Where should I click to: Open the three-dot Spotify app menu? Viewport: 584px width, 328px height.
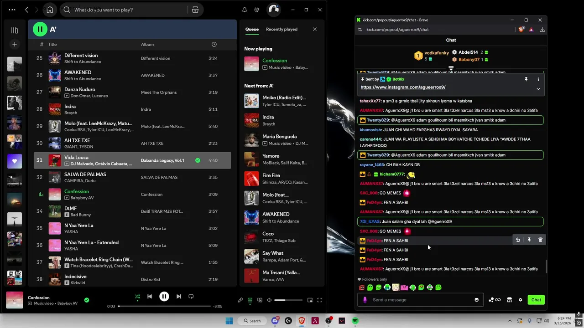click(12, 10)
